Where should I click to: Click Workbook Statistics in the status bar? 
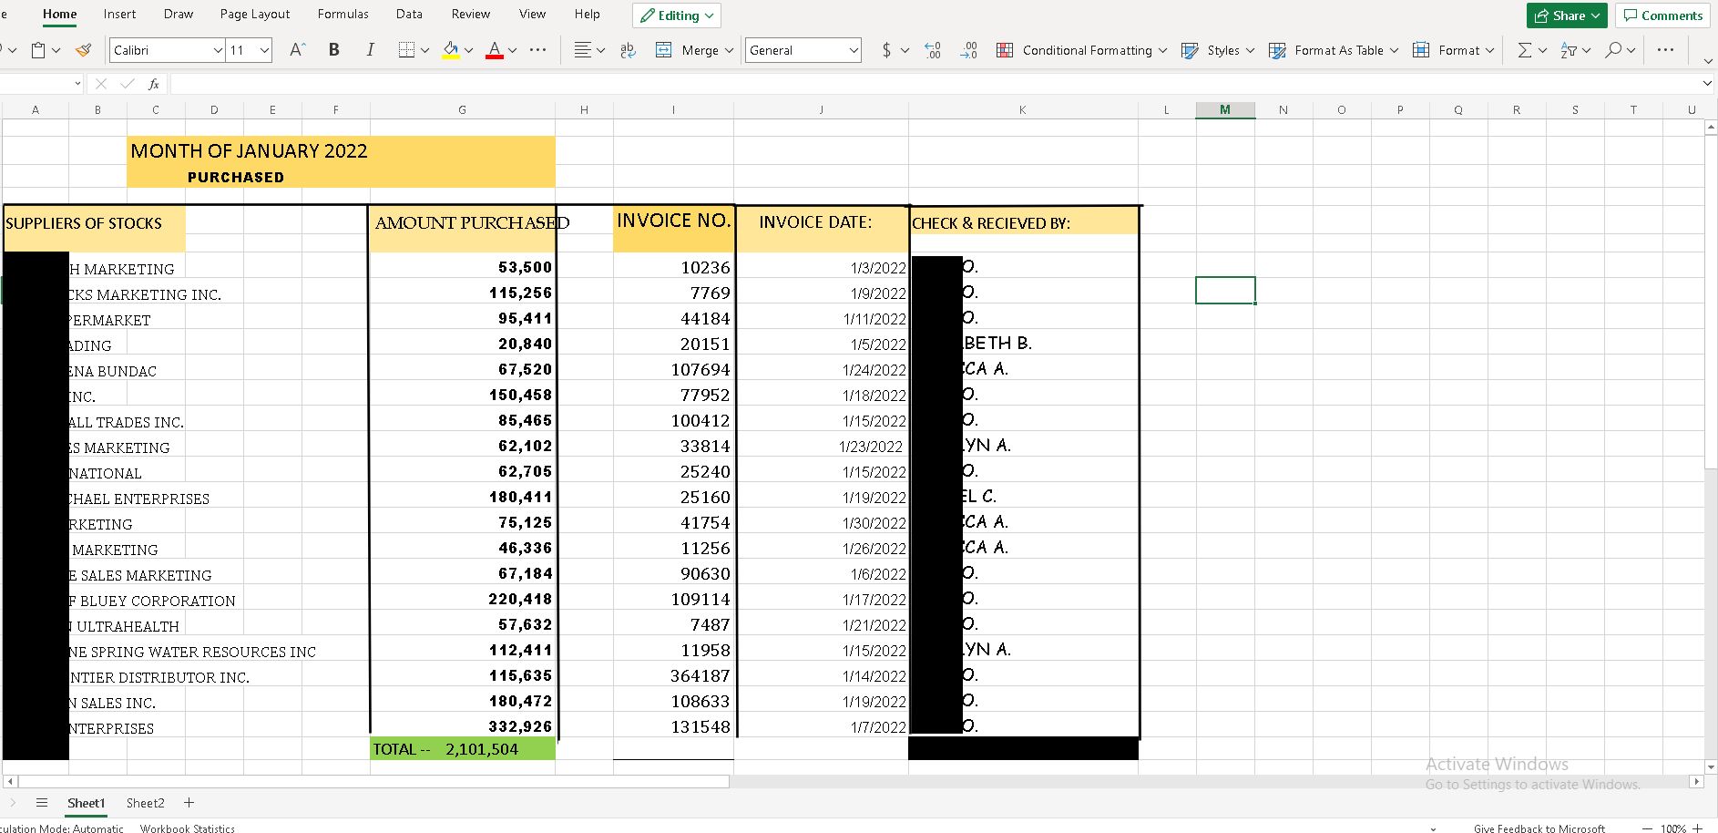188,828
